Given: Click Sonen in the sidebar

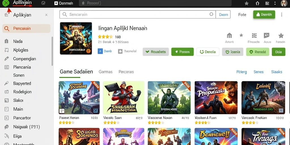Looking at the screenshot, I should coord(19,75).
